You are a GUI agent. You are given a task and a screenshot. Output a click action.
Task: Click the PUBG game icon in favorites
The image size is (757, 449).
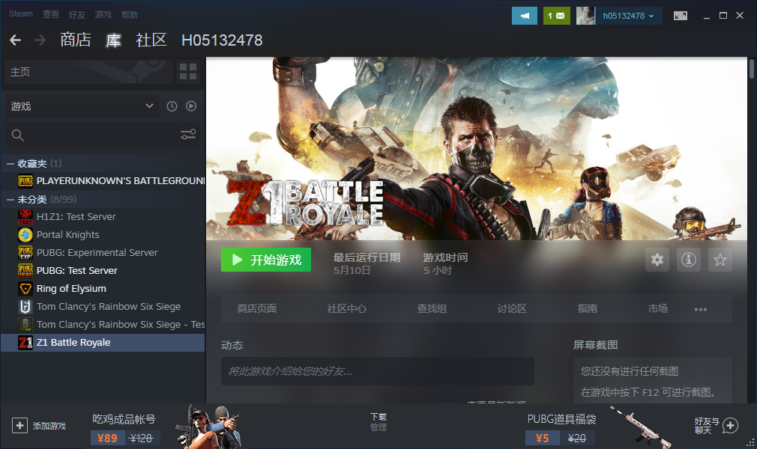tap(25, 181)
